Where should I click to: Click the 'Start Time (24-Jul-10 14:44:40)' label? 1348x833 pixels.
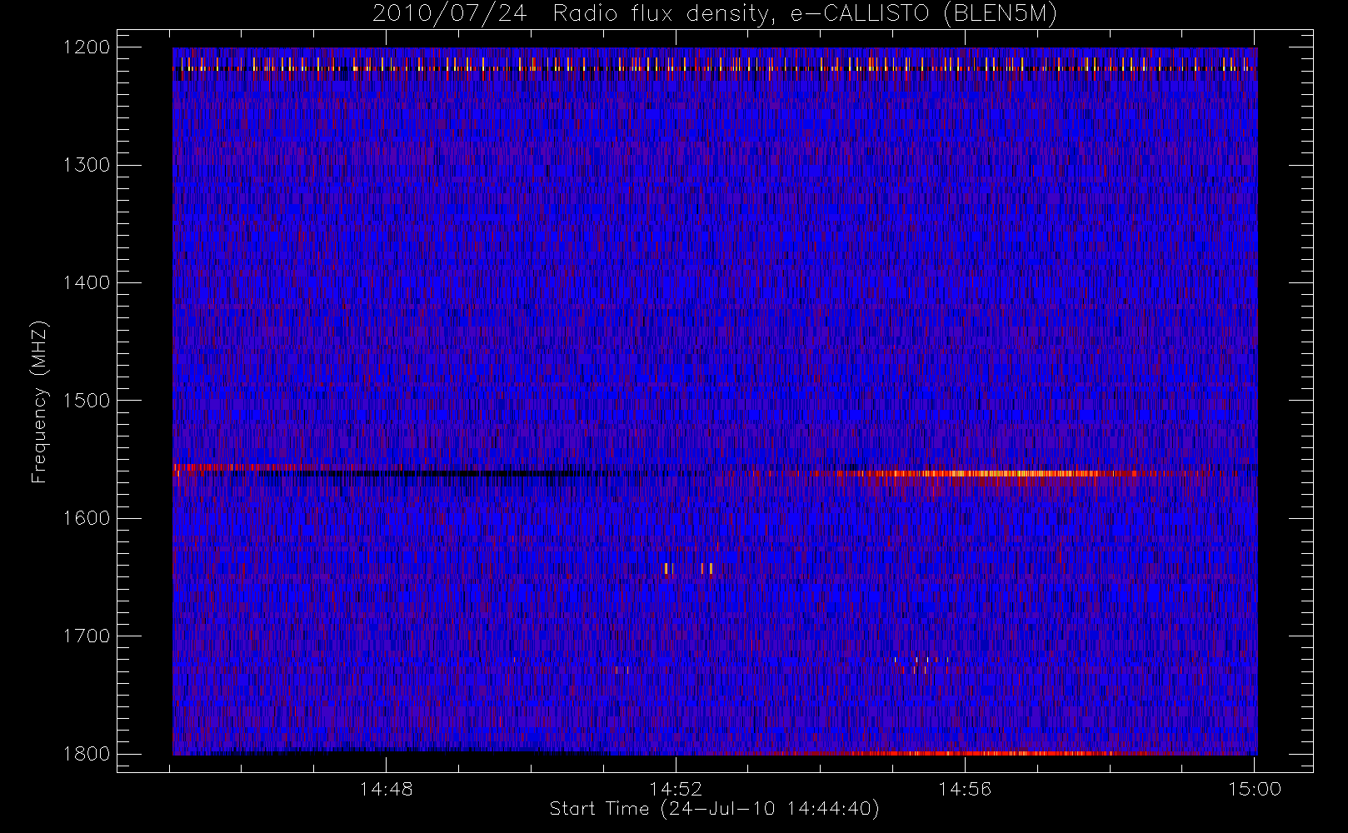pos(714,809)
